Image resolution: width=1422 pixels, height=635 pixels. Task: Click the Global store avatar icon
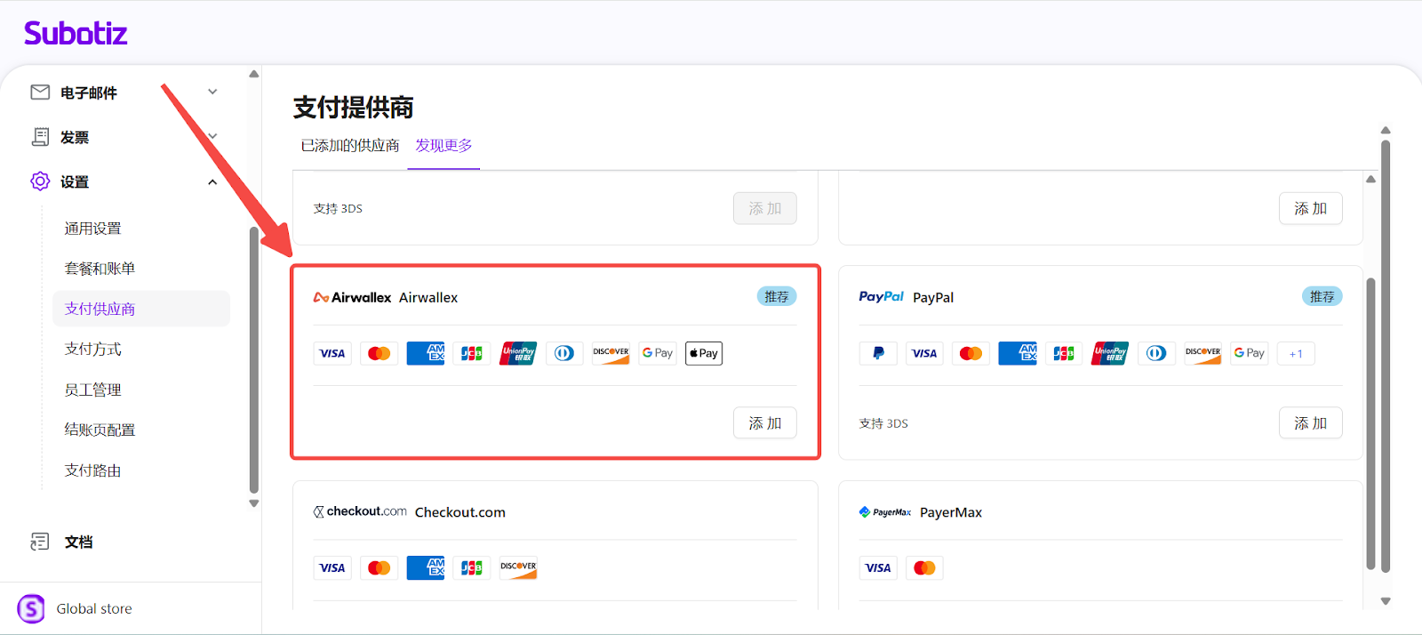(31, 609)
